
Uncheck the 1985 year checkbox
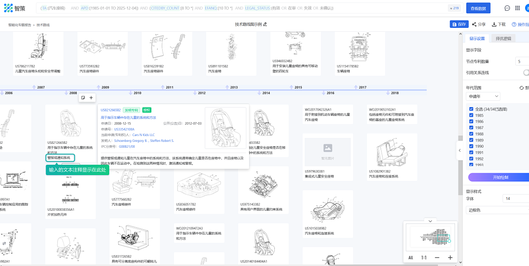[471, 115]
